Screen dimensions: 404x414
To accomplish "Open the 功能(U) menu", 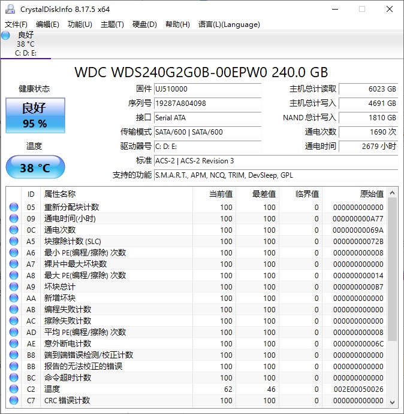I will pyautogui.click(x=80, y=25).
